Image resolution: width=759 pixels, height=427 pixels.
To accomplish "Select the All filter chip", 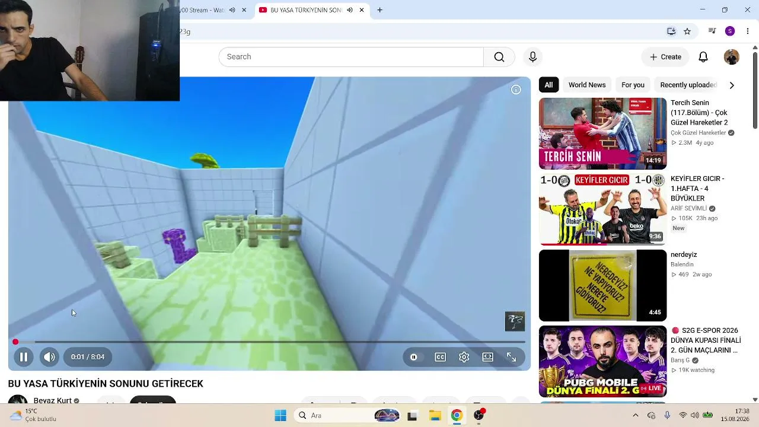I will (548, 85).
